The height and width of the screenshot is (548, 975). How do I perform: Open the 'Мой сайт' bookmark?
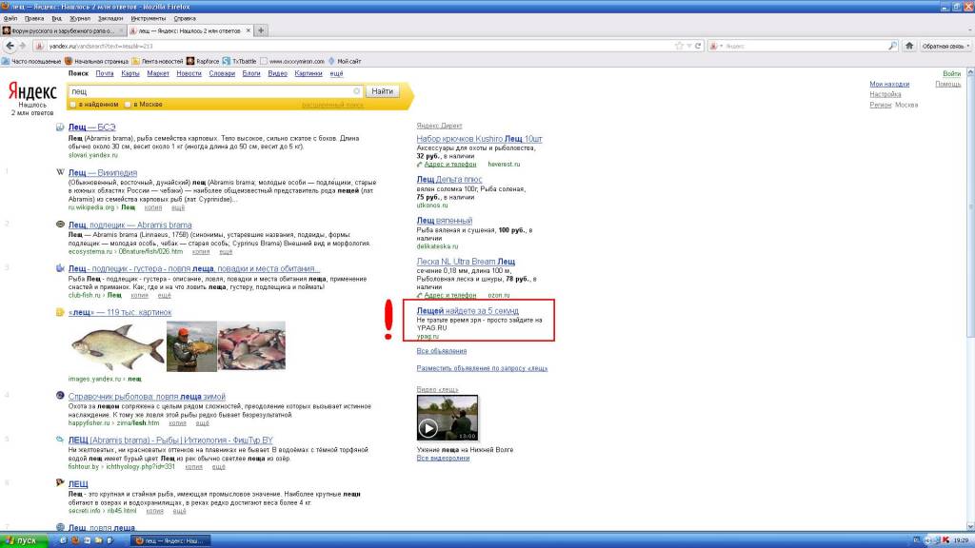[x=345, y=62]
